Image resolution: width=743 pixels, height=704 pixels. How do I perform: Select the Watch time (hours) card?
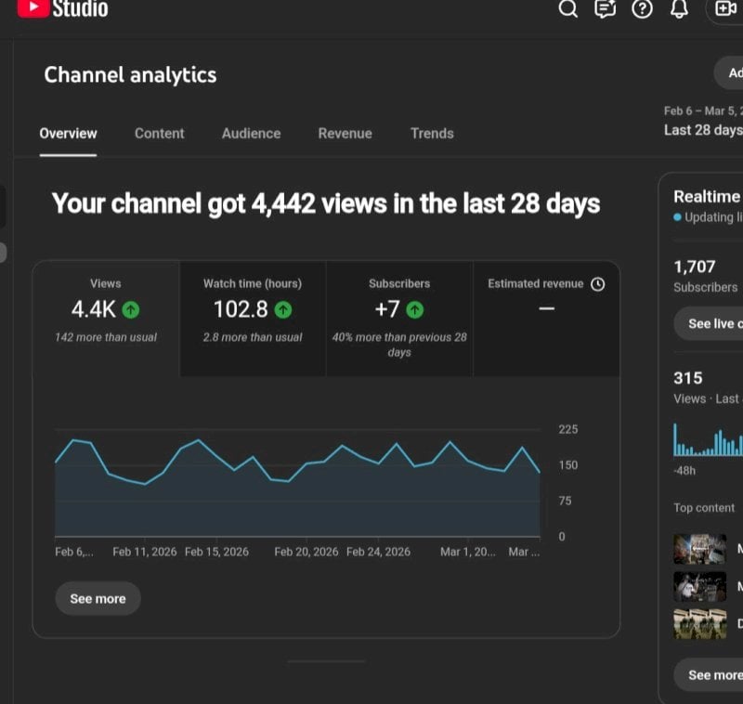253,318
